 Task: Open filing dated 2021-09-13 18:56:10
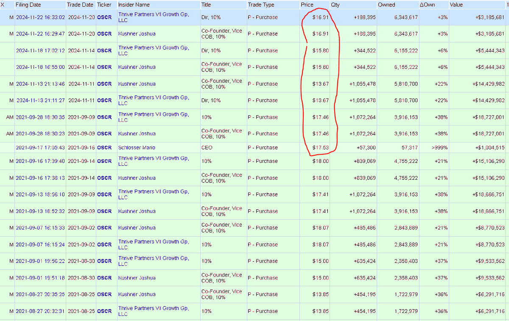pos(40,195)
